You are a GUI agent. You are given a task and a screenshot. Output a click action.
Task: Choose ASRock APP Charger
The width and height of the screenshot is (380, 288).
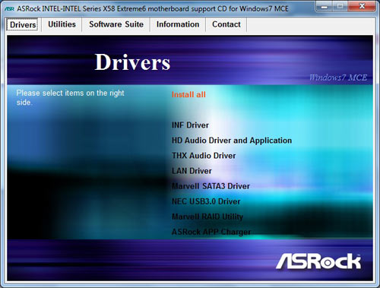pos(211,232)
